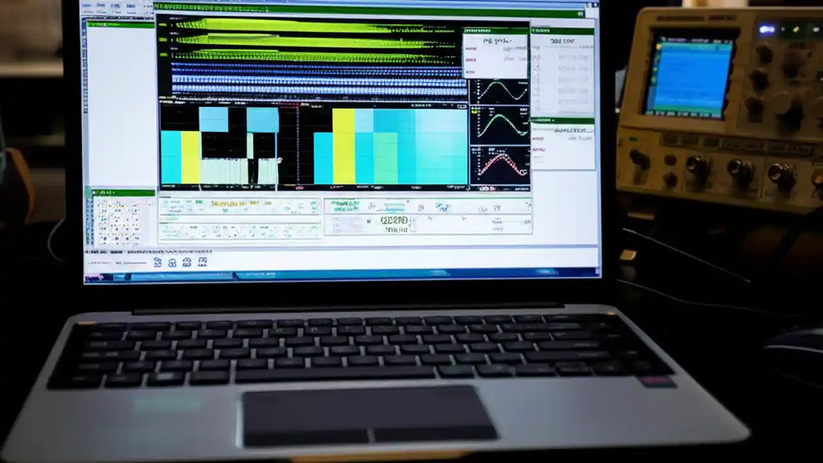Image resolution: width=823 pixels, height=463 pixels.
Task: Select the third icon on the bottom icon row
Action: (187, 262)
